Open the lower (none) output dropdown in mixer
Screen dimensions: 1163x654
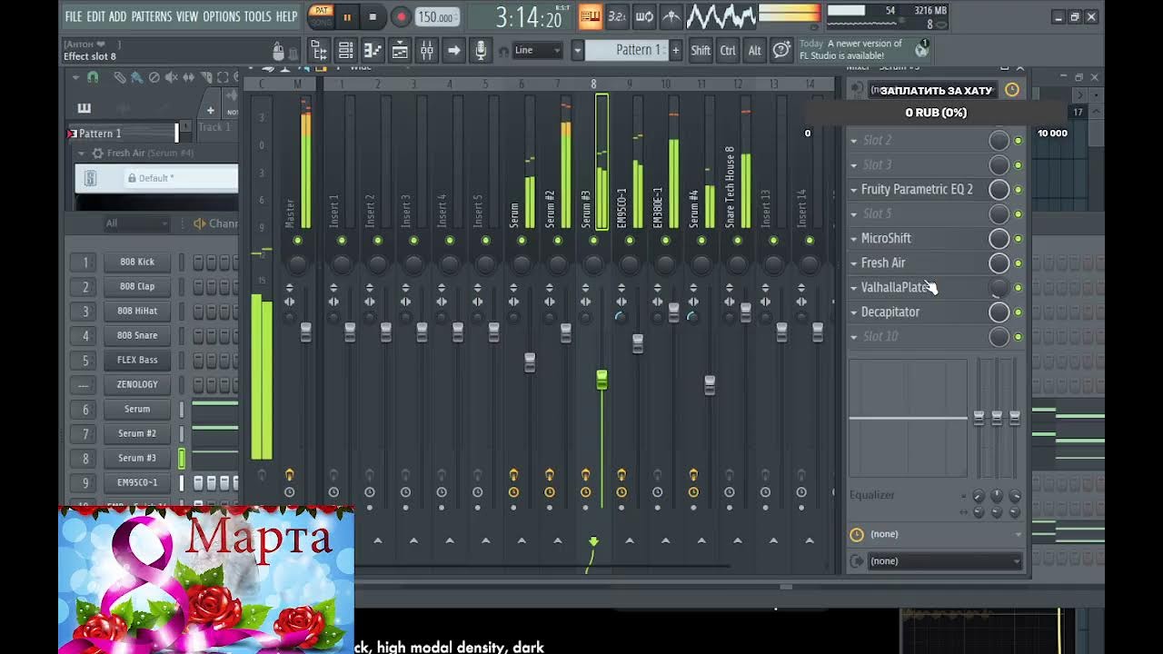pyautogui.click(x=944, y=561)
